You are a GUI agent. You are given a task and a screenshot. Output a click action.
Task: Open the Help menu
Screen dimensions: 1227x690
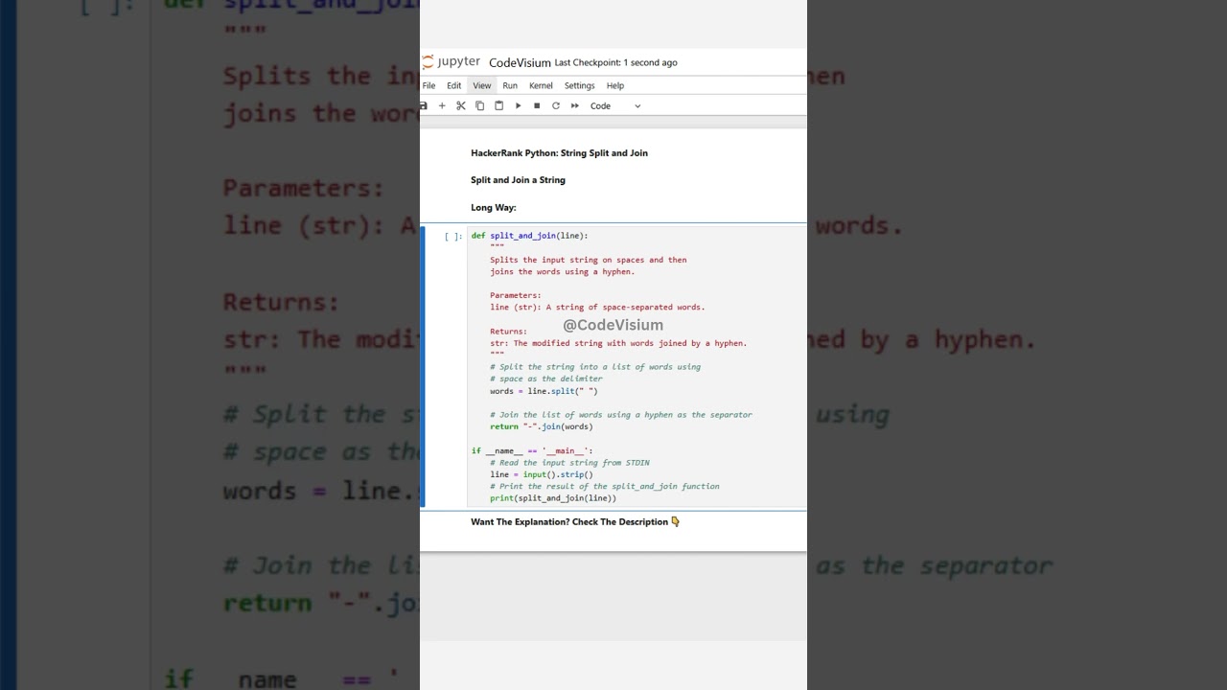pos(615,85)
